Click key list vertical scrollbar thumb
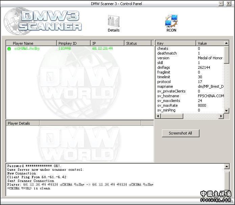Screen dimensions: 235x205 (x=227, y=55)
